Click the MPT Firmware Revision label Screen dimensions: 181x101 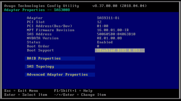(x=51, y=30)
